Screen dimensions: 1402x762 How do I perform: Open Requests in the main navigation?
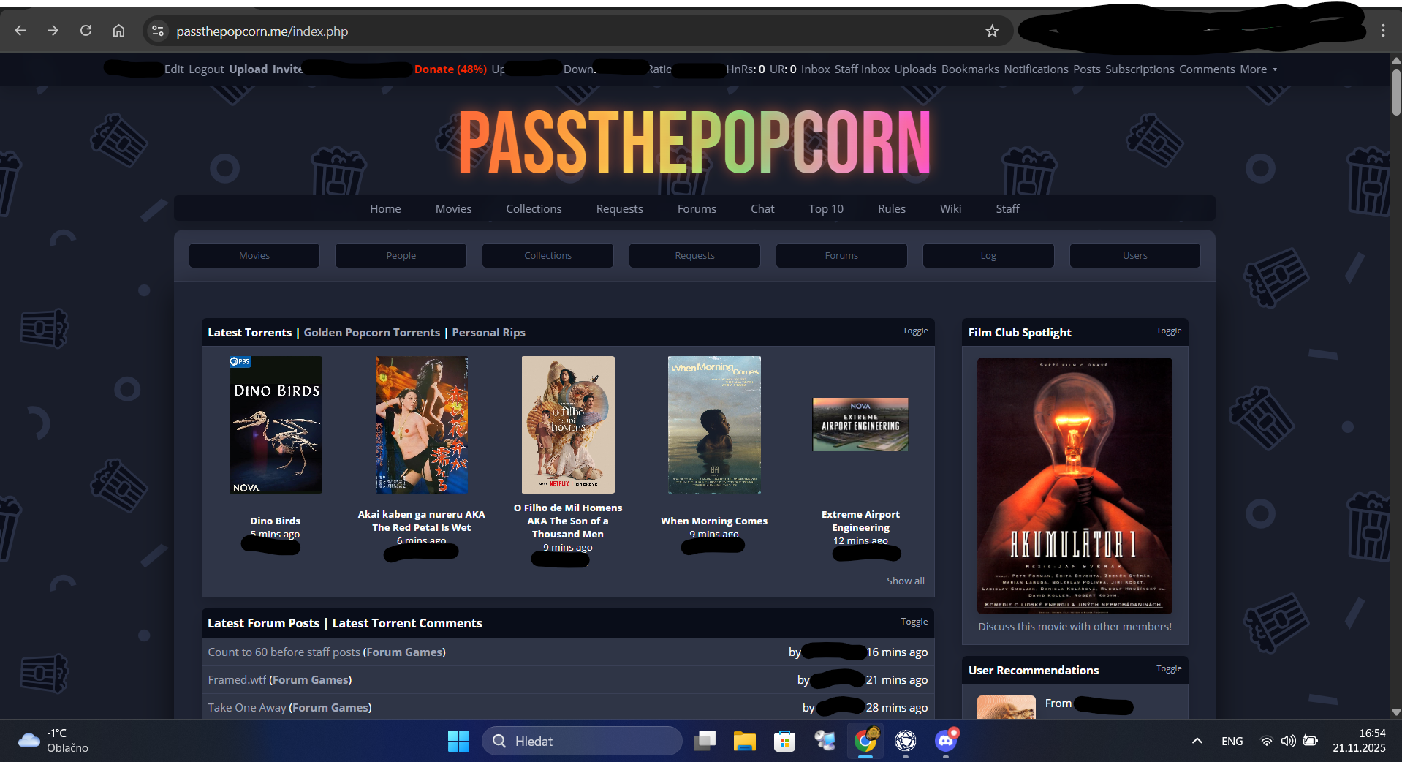(x=619, y=208)
